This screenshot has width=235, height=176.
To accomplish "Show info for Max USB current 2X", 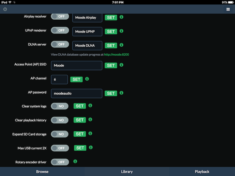I will (91, 148).
